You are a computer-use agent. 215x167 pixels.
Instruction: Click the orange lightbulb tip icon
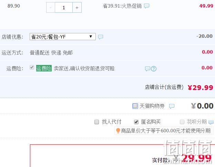pos(118,131)
